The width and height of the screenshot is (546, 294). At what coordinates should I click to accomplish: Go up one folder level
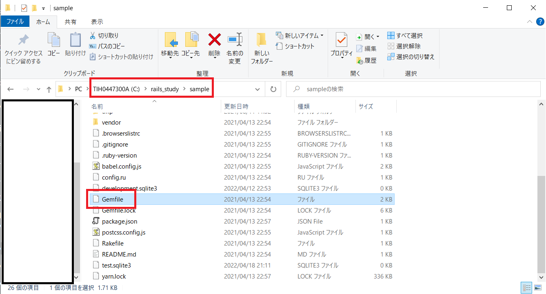pyautogui.click(x=49, y=89)
